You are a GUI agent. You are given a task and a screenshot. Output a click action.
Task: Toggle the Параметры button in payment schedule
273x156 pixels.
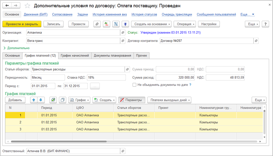click(132, 100)
